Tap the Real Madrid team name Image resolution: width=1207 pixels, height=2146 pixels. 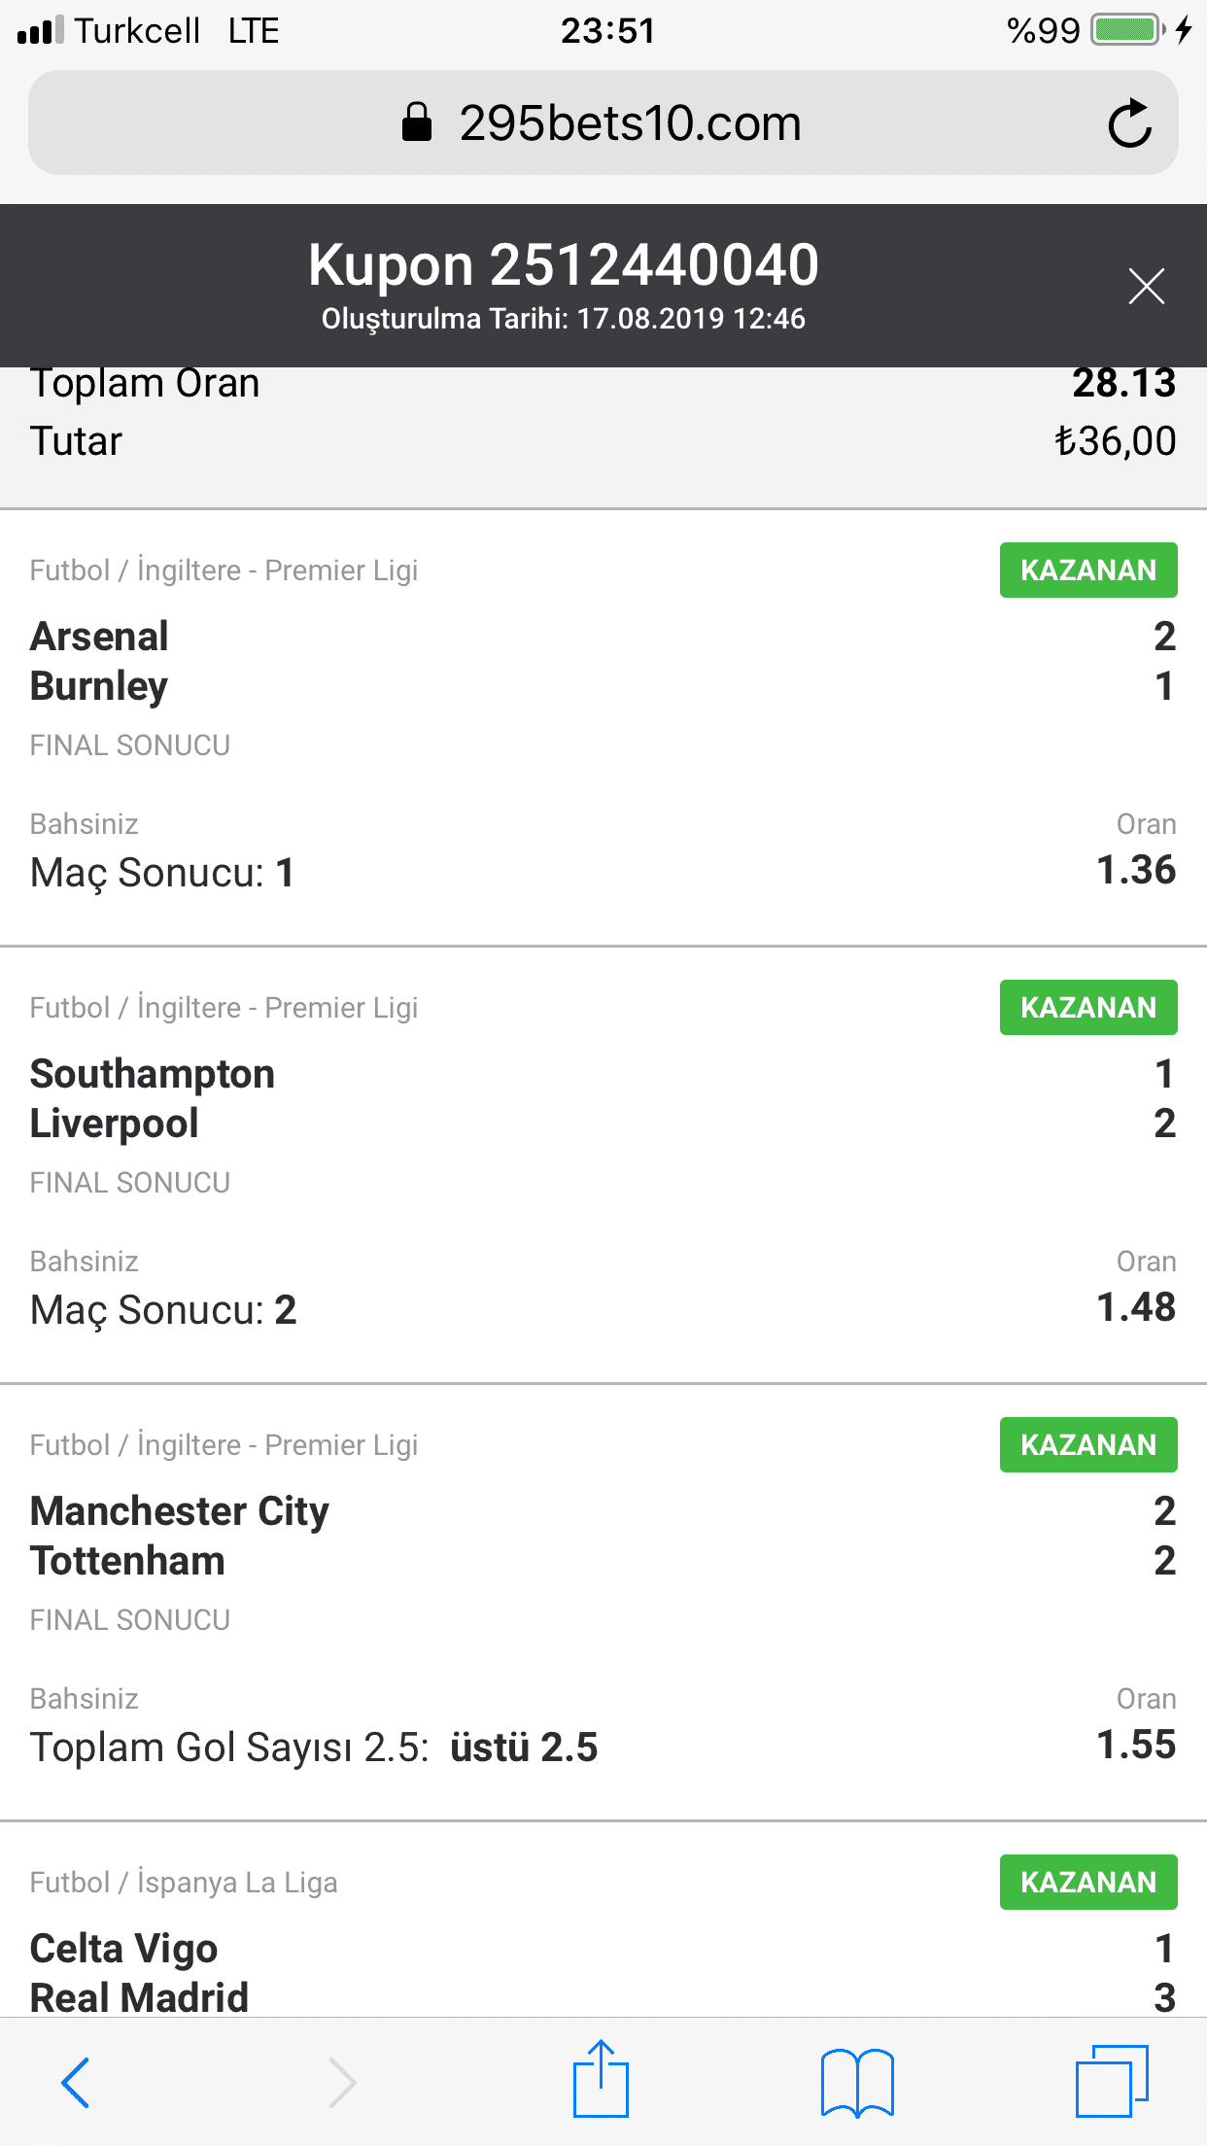139,1997
